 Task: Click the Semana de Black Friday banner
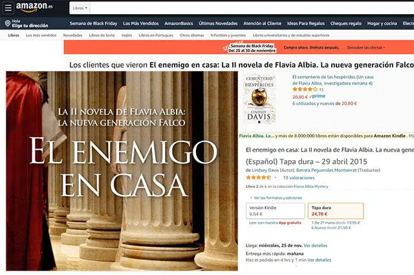point(239,47)
